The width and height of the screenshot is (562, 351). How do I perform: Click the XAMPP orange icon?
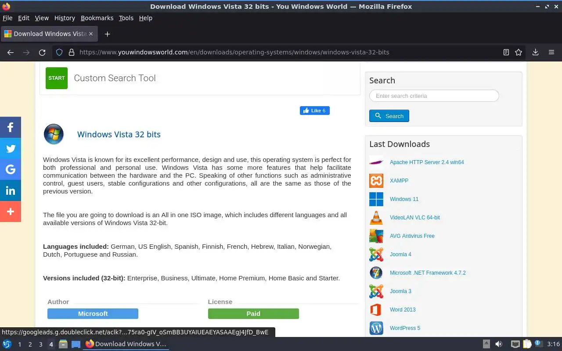[x=376, y=181]
